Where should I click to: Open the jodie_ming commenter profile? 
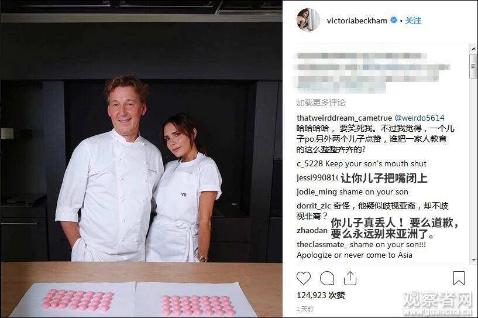click(317, 192)
